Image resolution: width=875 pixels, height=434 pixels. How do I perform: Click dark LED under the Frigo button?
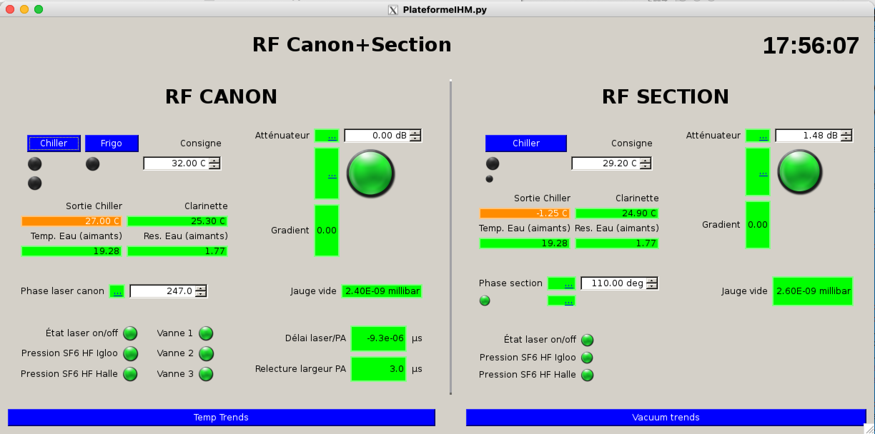tap(93, 164)
